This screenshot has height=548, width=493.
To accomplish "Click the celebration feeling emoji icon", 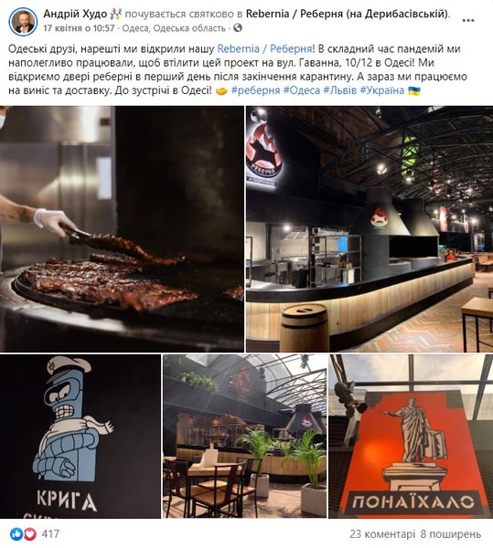I will (x=116, y=14).
